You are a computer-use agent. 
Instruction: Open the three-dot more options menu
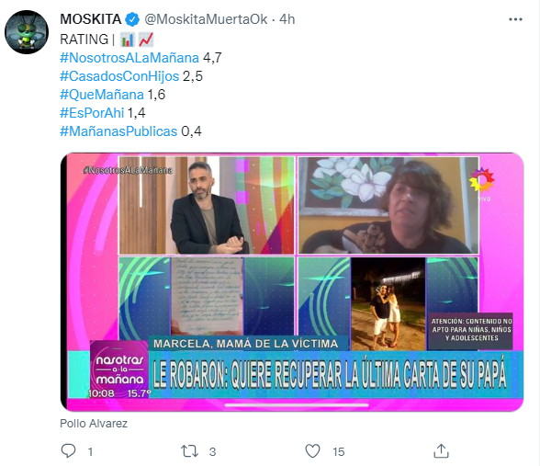515,19
